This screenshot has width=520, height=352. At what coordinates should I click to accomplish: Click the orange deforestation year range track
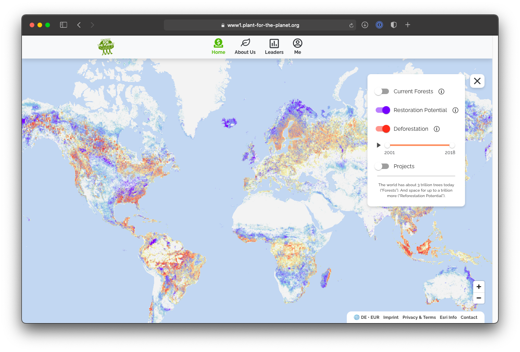coord(419,145)
